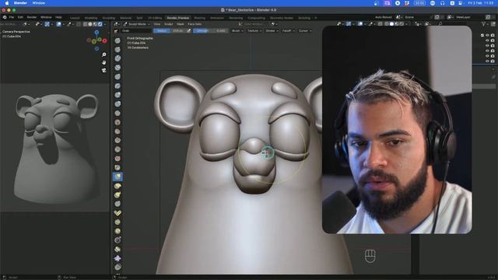Select the Slide Relax brush
Screen dimensions: 498x280
(x=117, y=240)
